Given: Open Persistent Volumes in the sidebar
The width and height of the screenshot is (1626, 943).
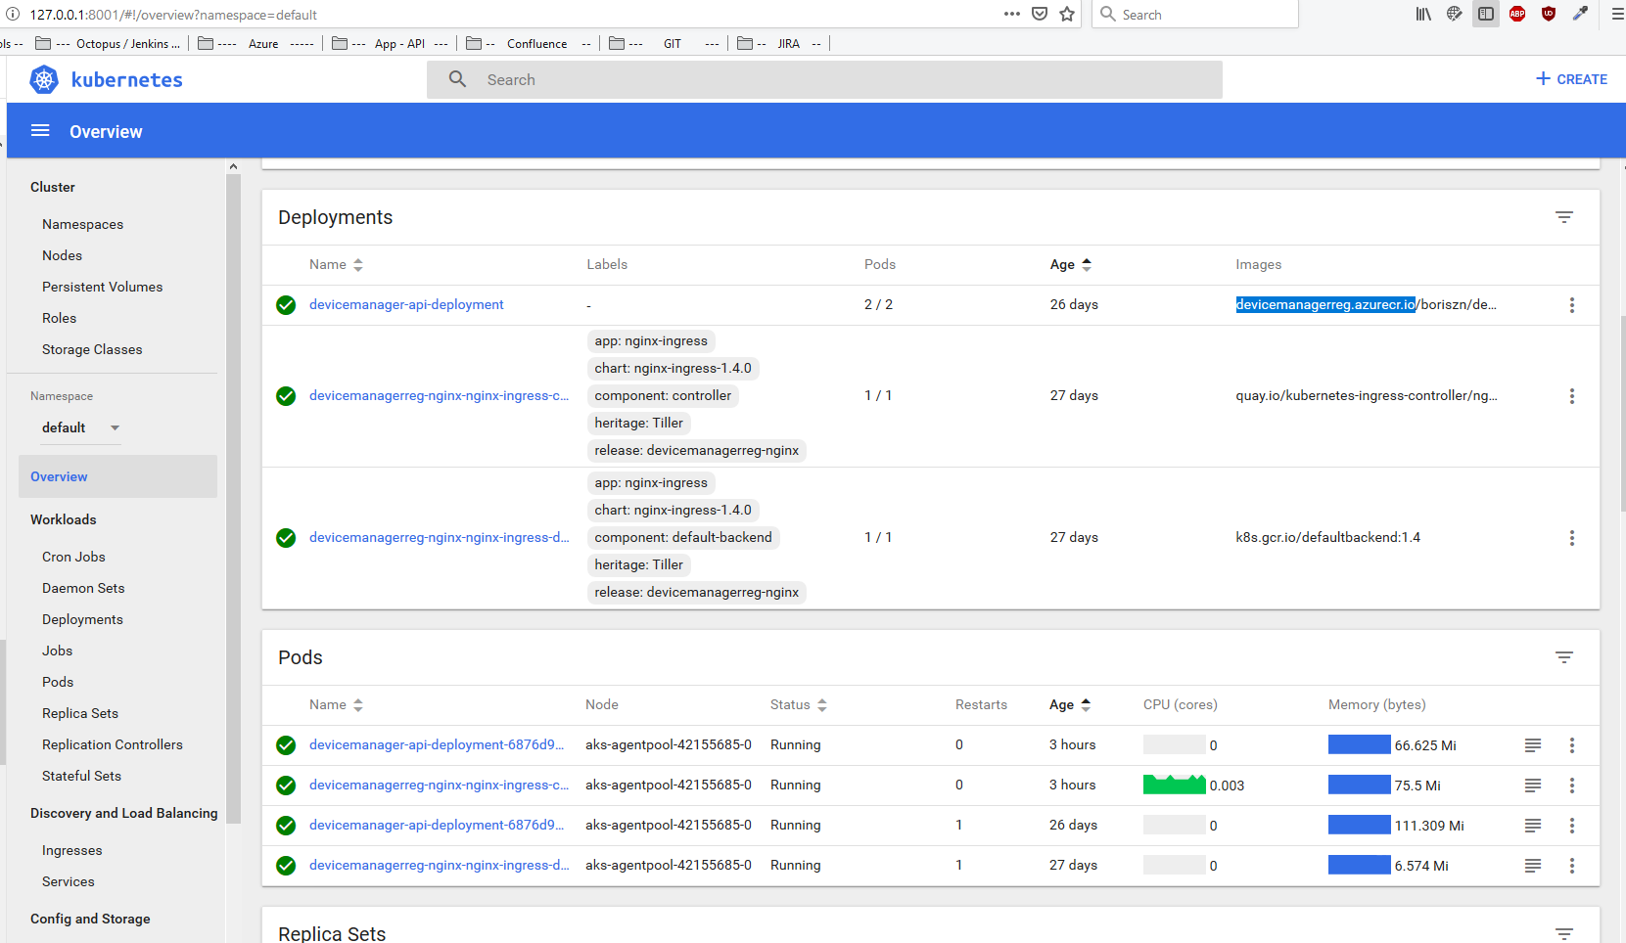Looking at the screenshot, I should point(102,287).
